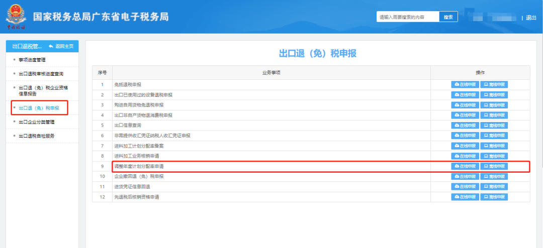Click the 国家税务总局广东省电子税务局 site title
This screenshot has height=248, width=543.
tap(101, 17)
